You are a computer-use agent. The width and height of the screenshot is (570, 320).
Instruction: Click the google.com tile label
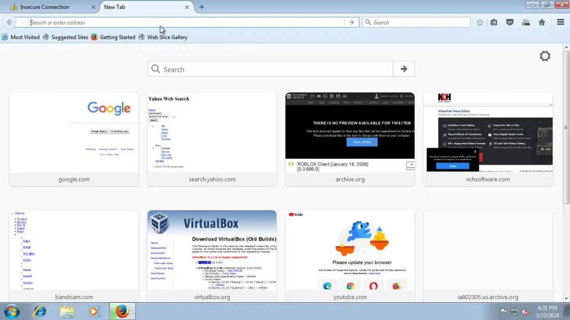pos(74,180)
